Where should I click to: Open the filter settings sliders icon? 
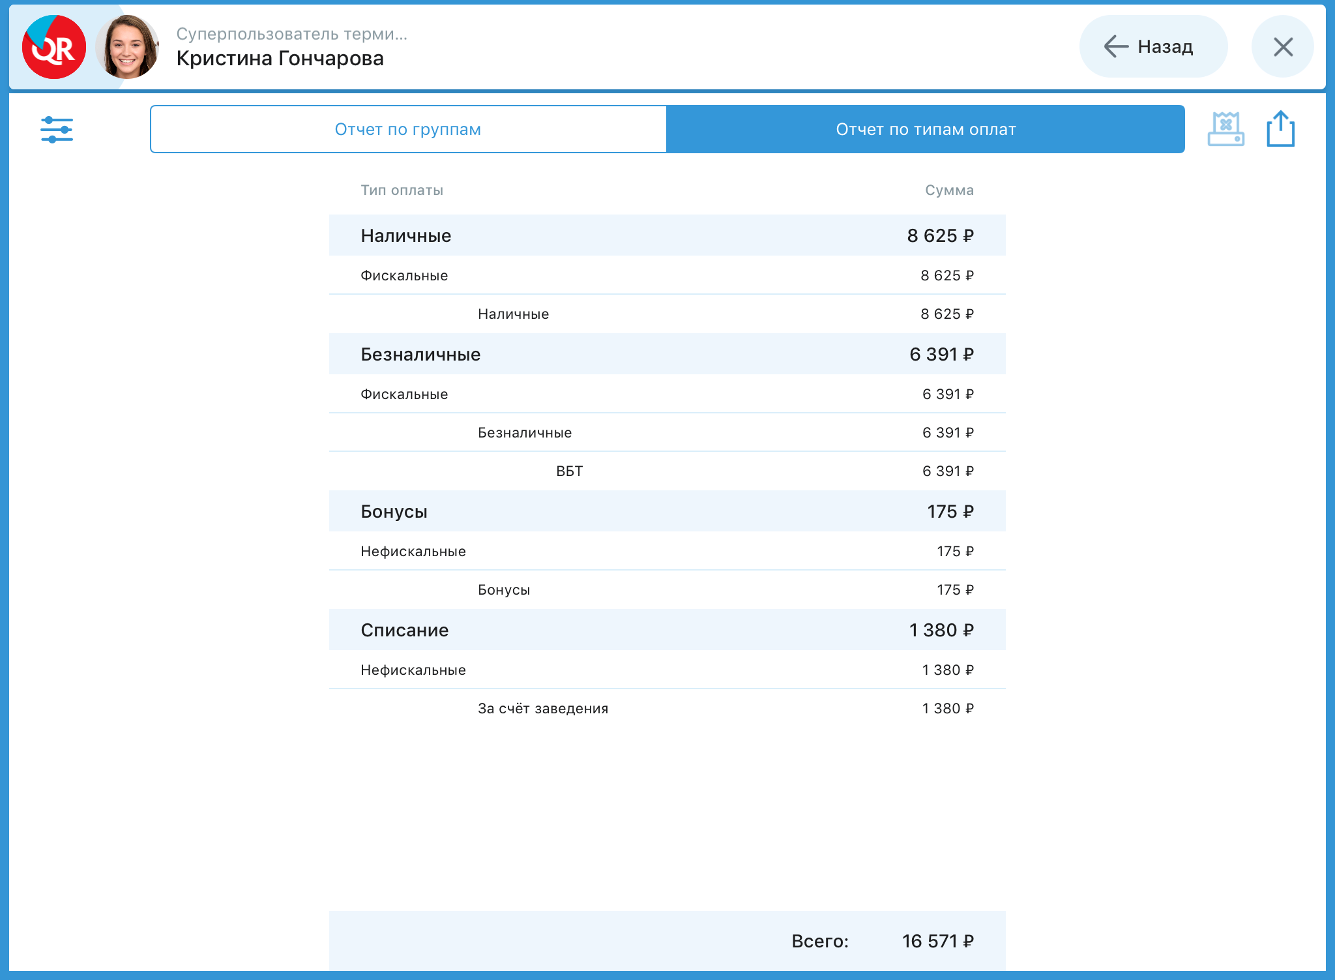pos(57,130)
